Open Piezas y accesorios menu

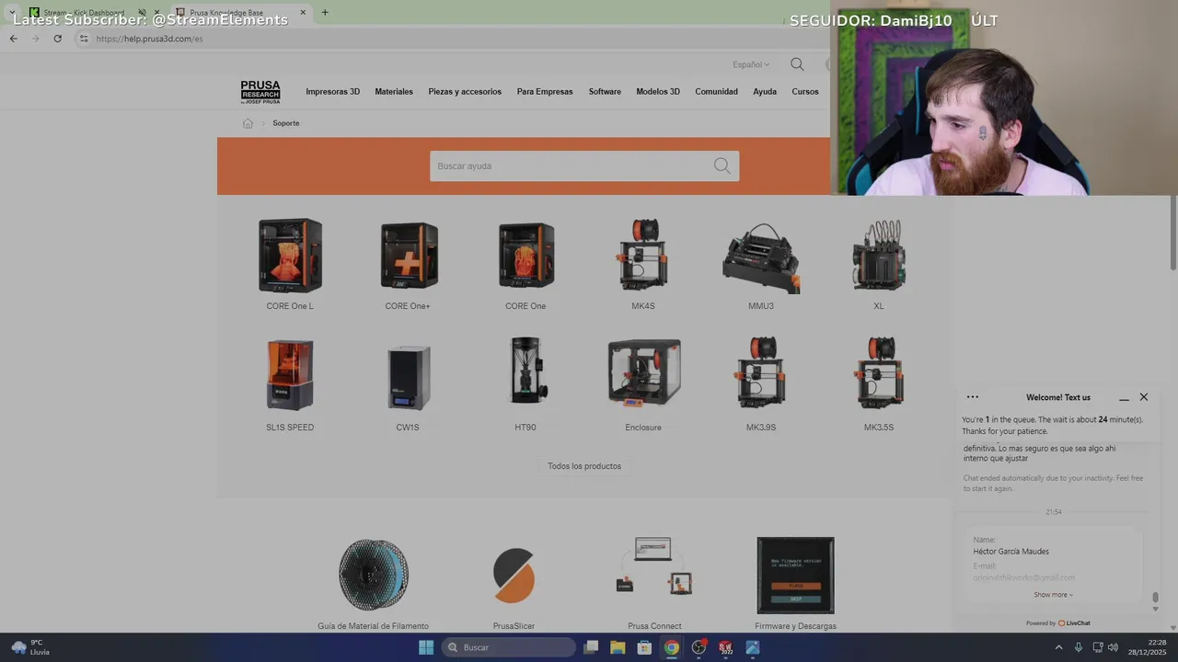click(465, 92)
